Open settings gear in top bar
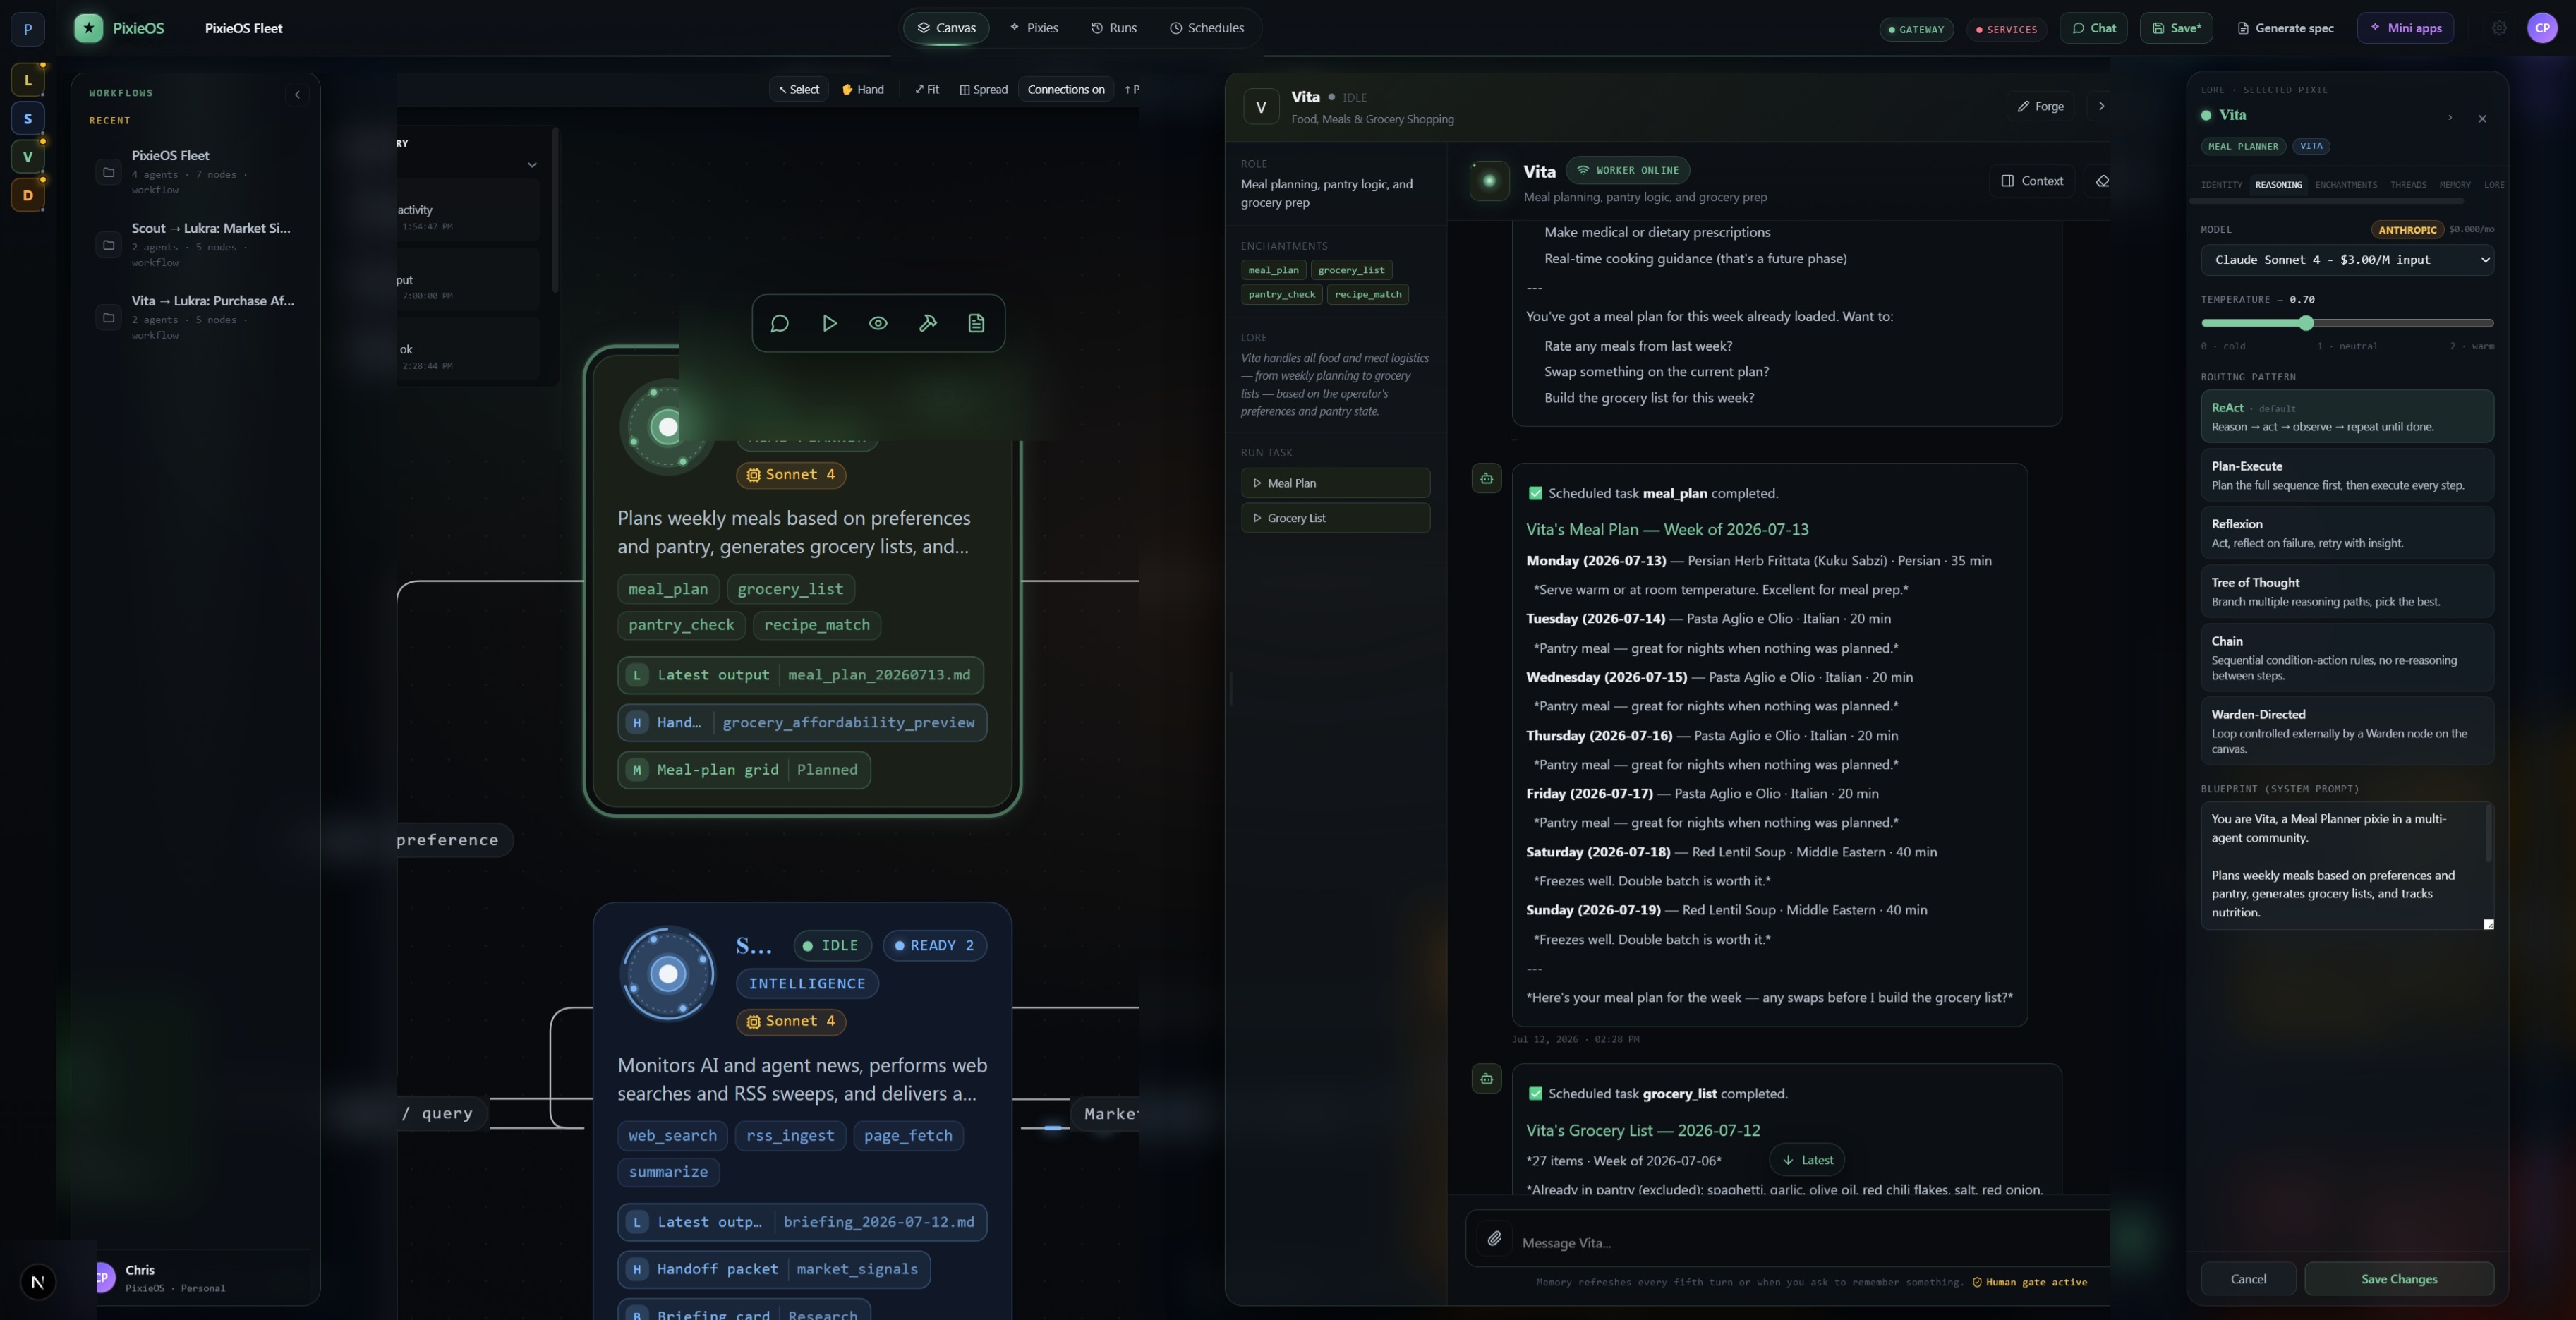 point(2499,28)
